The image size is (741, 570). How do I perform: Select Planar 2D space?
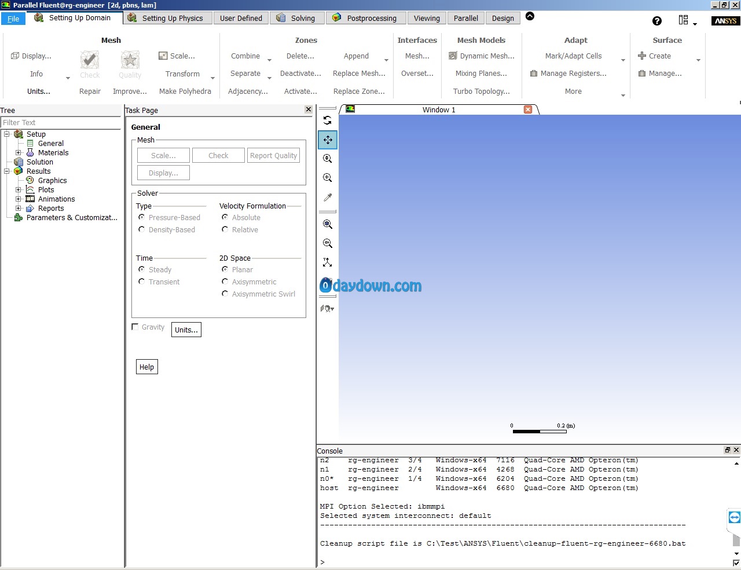click(x=237, y=270)
